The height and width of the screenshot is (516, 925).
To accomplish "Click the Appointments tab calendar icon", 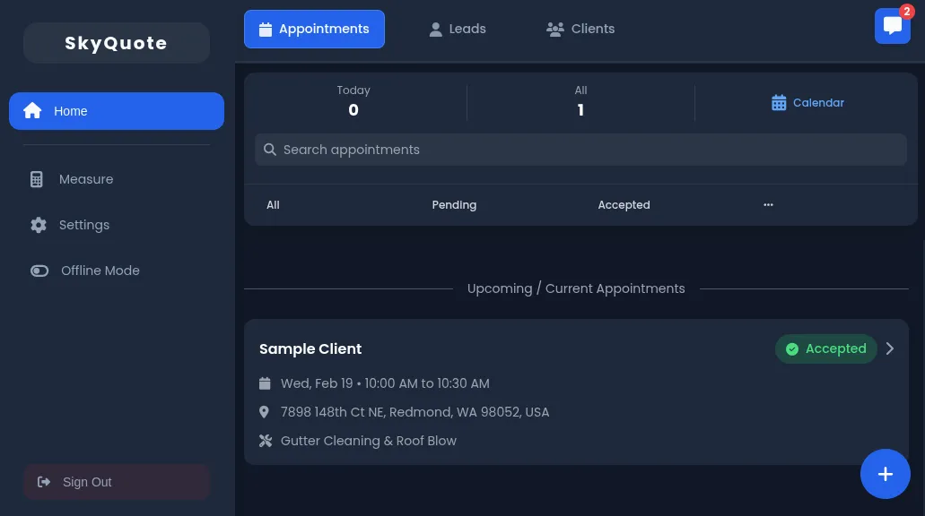I will click(x=266, y=29).
